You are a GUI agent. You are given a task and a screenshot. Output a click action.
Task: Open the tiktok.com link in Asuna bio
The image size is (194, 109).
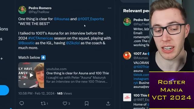[141, 75]
